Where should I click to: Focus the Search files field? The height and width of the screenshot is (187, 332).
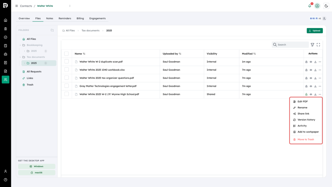290,45
